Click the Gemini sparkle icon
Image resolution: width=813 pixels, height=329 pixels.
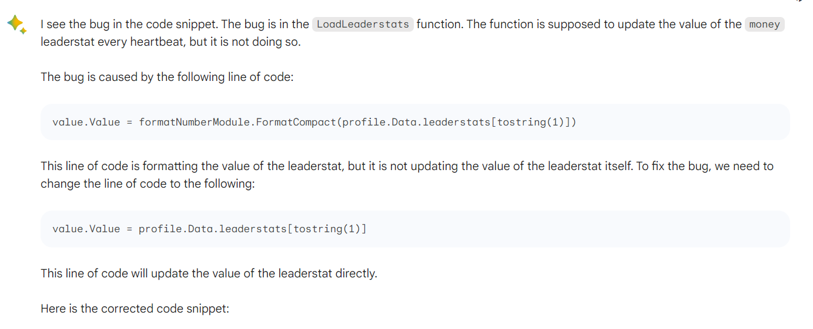click(x=16, y=25)
